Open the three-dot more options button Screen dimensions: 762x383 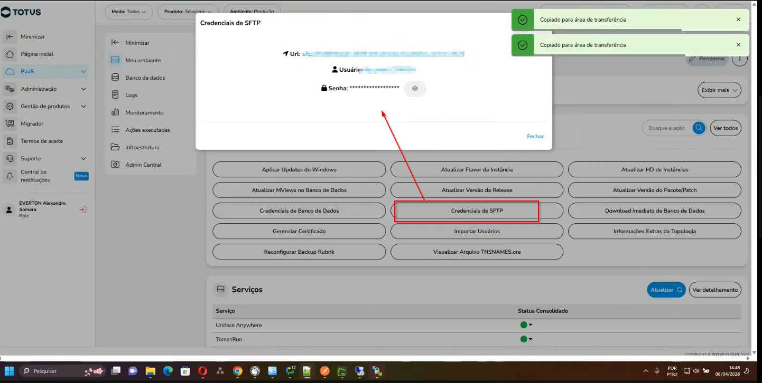point(740,59)
